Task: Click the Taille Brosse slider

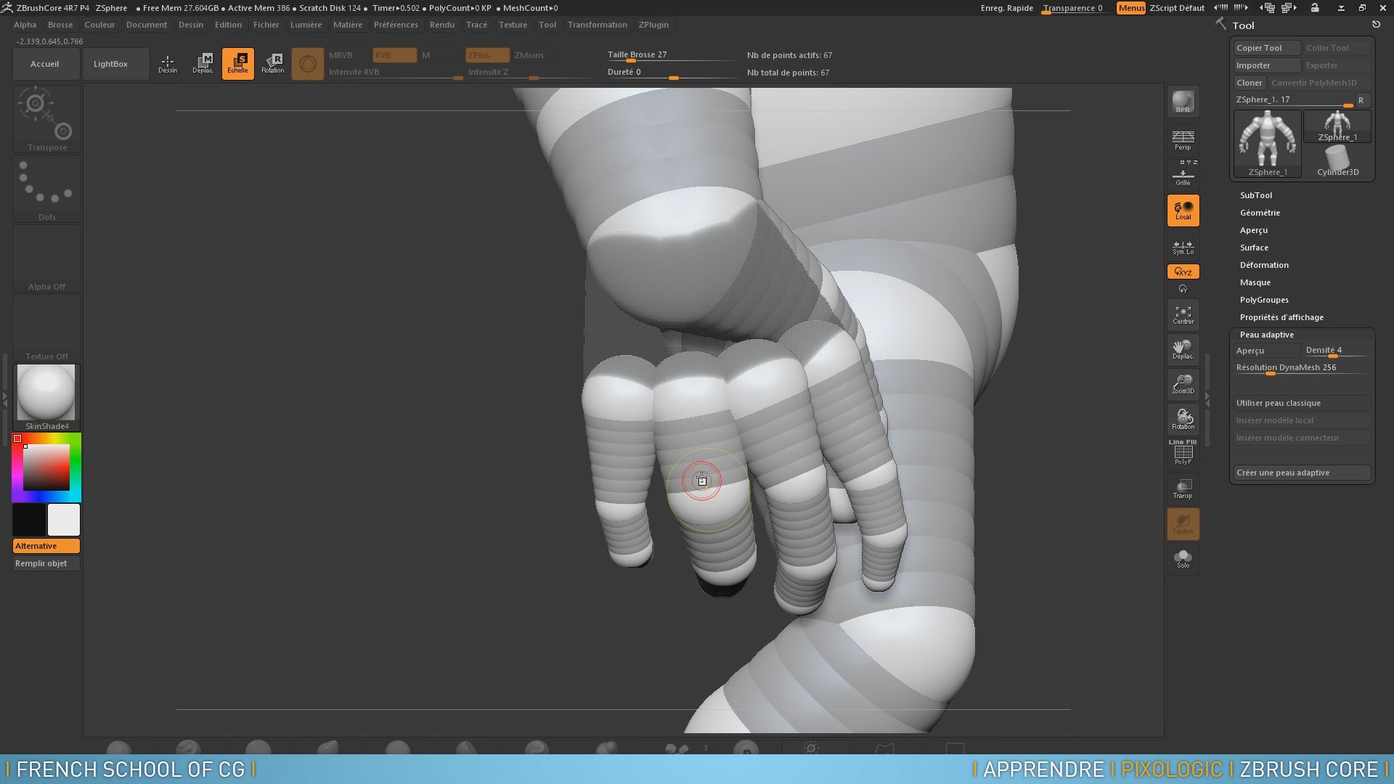Action: (672, 55)
